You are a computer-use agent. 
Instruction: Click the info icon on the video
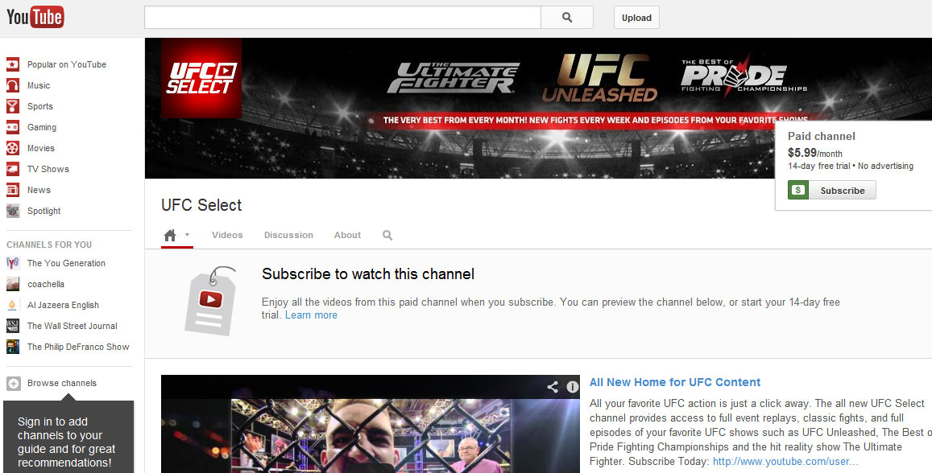[x=573, y=387]
